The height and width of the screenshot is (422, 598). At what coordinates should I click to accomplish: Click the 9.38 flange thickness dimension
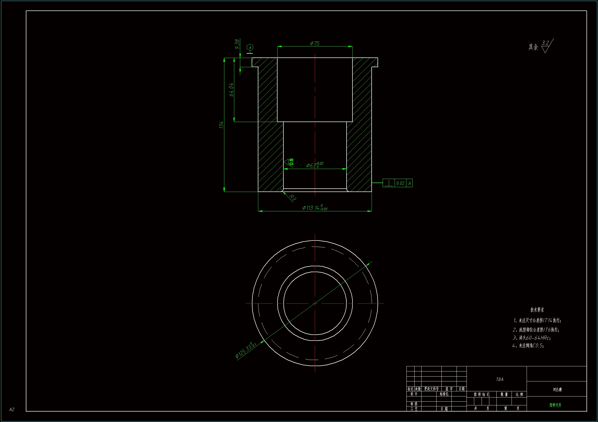pyautogui.click(x=237, y=44)
